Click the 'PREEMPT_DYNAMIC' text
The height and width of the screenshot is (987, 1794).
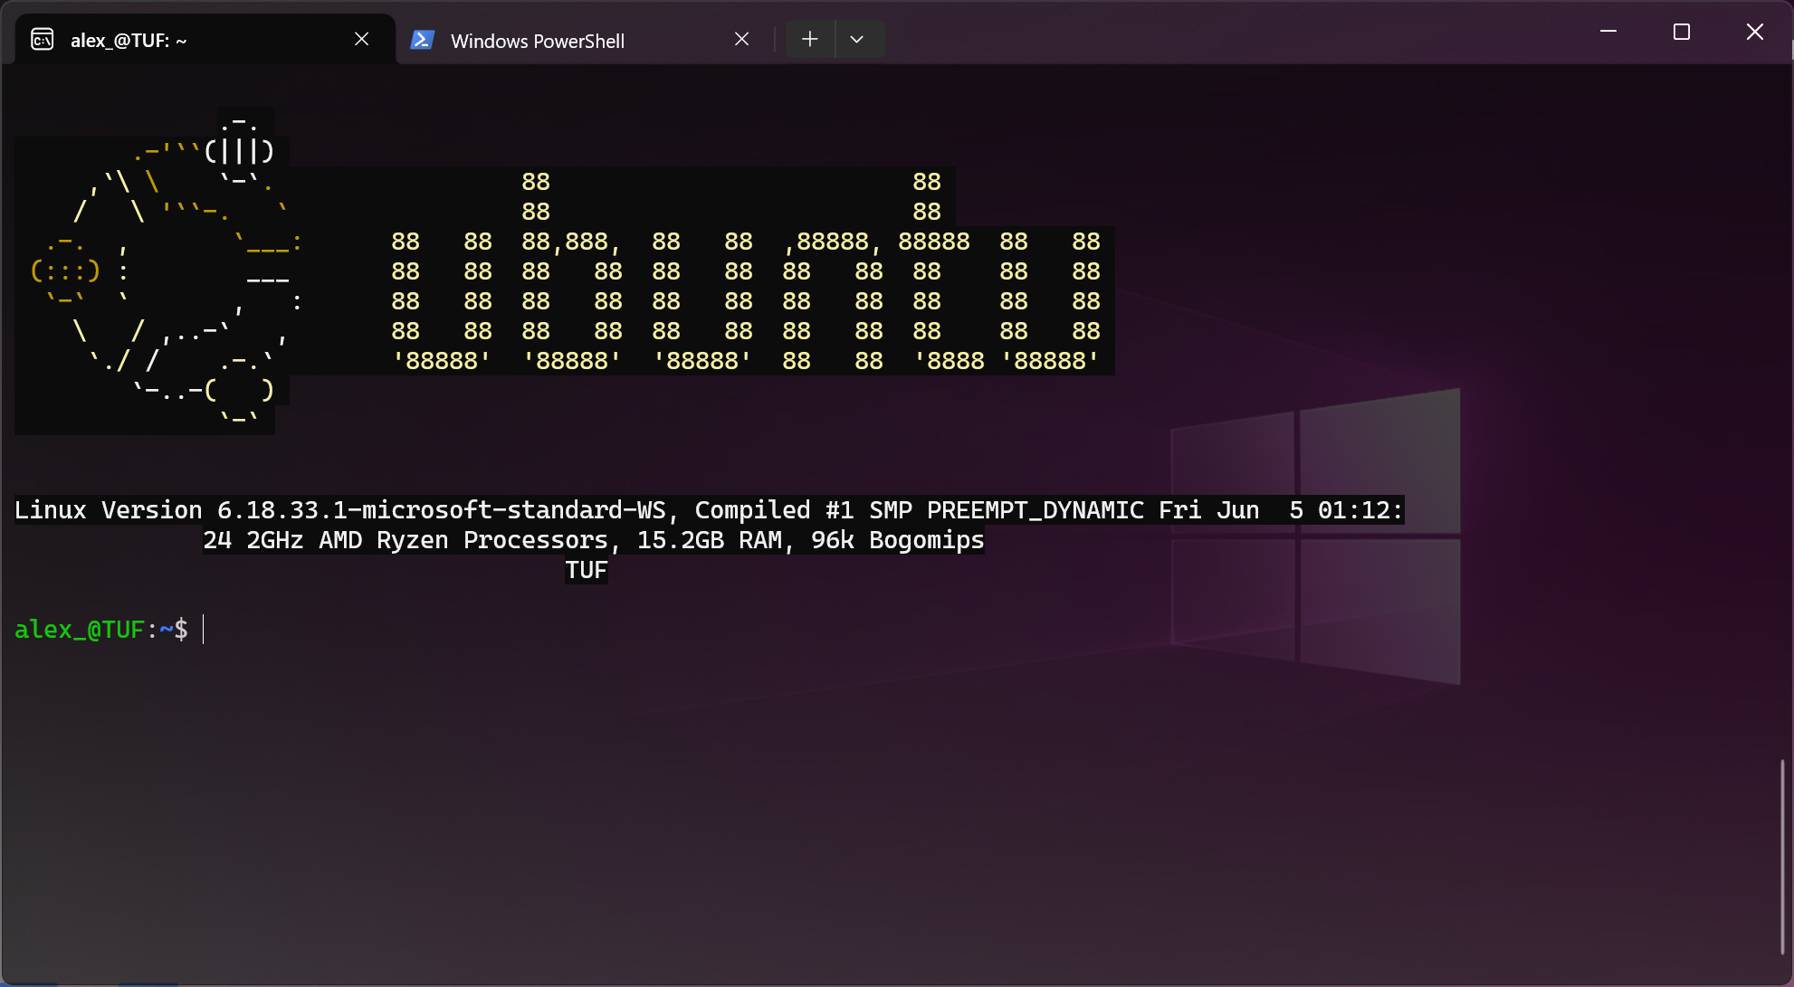click(1035, 510)
